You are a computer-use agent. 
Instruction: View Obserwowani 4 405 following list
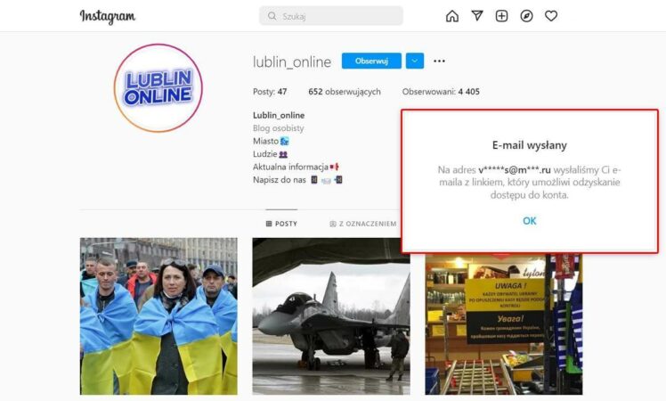[x=441, y=92]
